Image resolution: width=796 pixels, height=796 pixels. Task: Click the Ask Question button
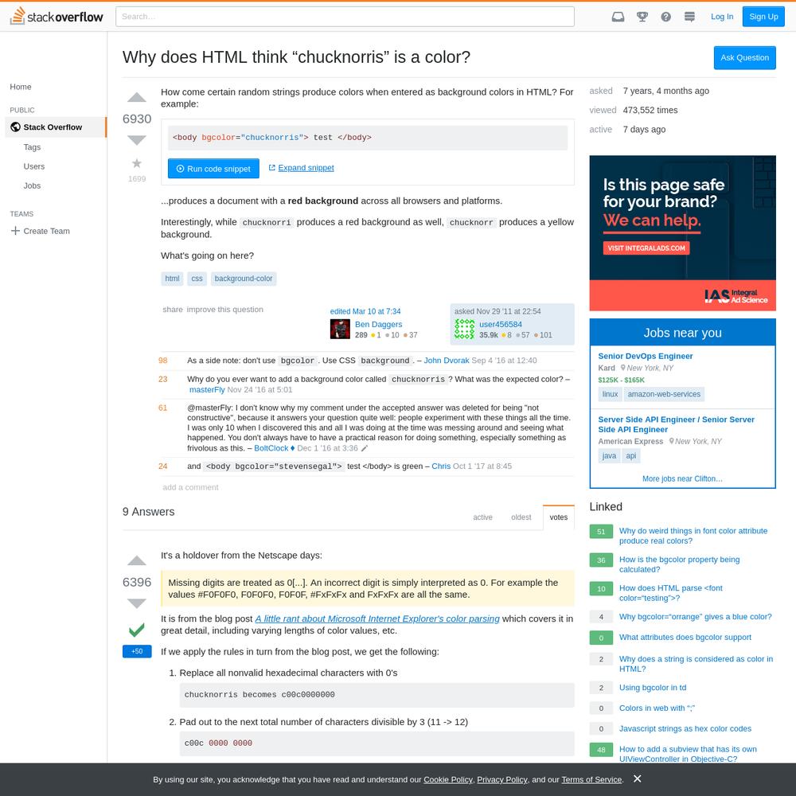[x=745, y=58]
